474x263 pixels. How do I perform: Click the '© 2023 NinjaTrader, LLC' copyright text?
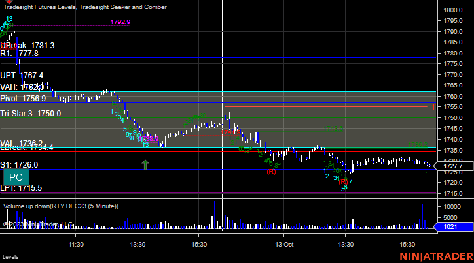point(38,224)
